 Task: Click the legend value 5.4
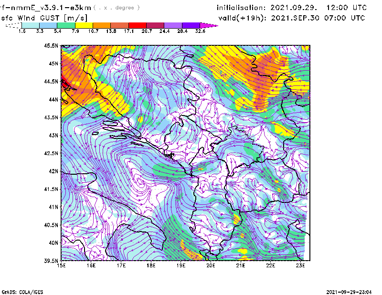[x=57, y=31]
